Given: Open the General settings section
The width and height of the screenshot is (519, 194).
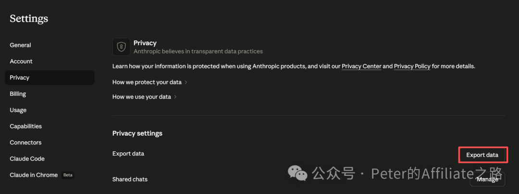Looking at the screenshot, I should pyautogui.click(x=20, y=45).
